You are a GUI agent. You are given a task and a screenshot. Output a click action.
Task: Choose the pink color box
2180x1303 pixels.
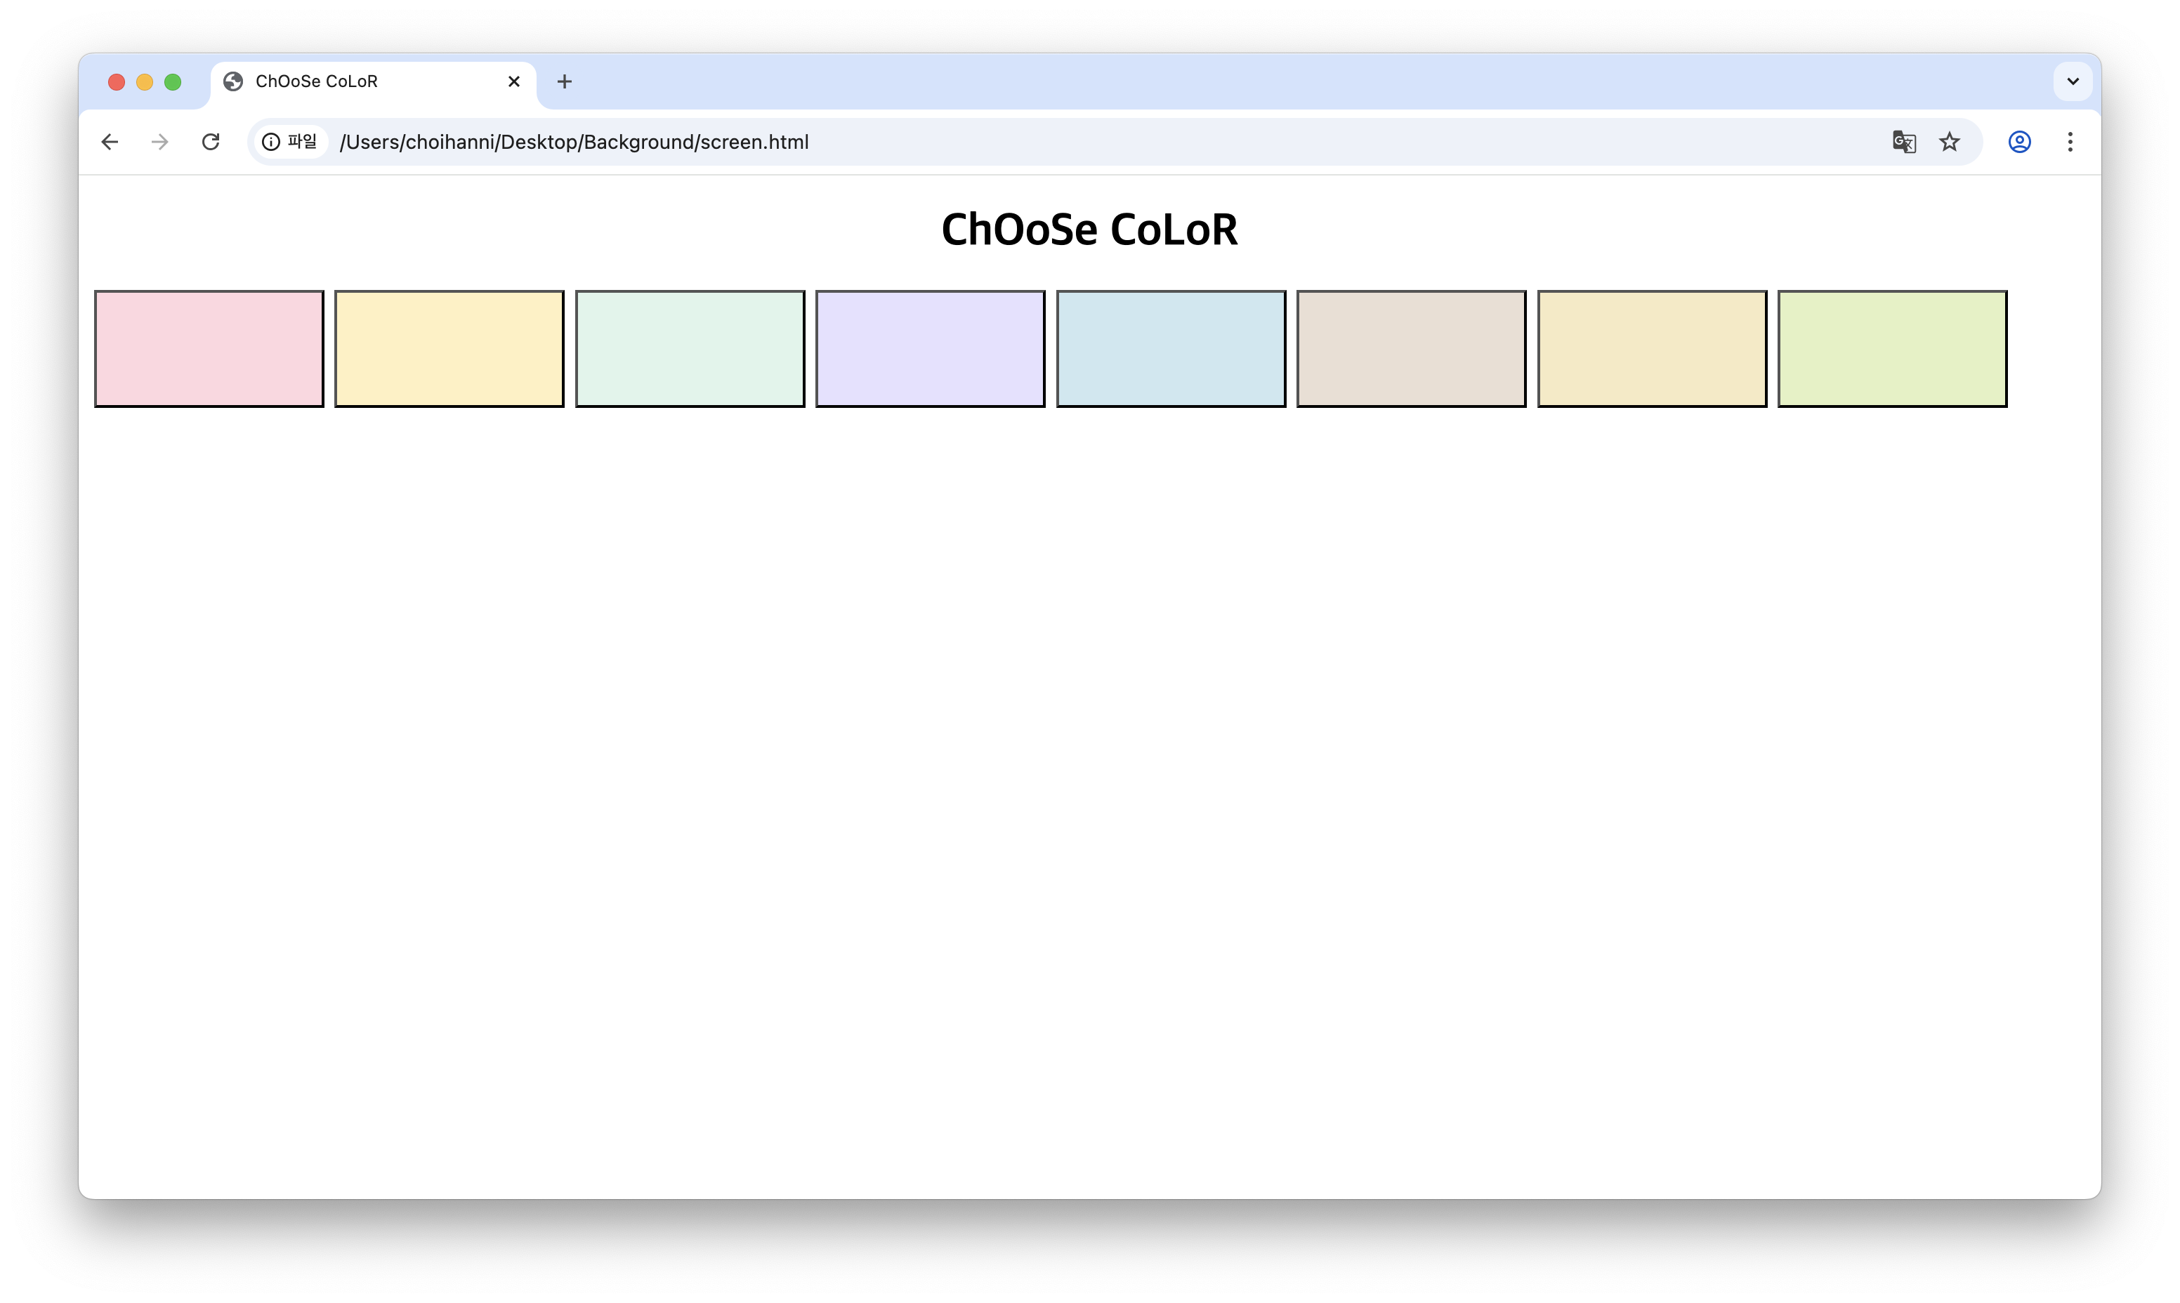pos(209,349)
